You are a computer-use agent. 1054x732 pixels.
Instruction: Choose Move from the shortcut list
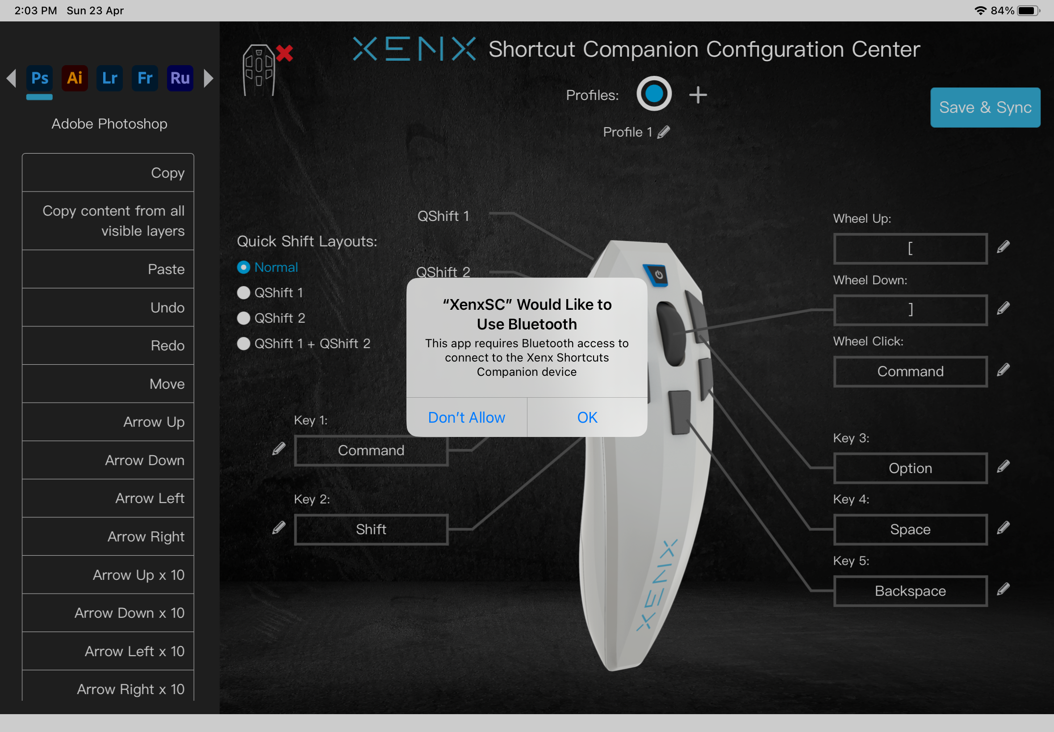(108, 384)
